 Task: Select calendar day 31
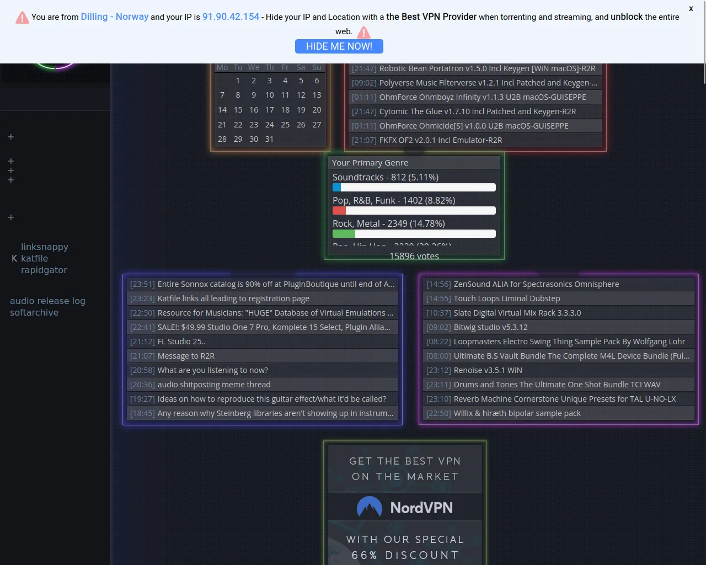pos(270,139)
